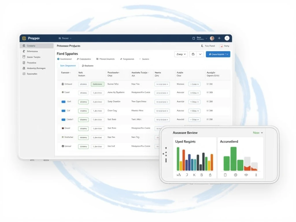The height and width of the screenshot is (222, 296).
Task: Click the stack icon in the first table row
Action: click(63, 84)
